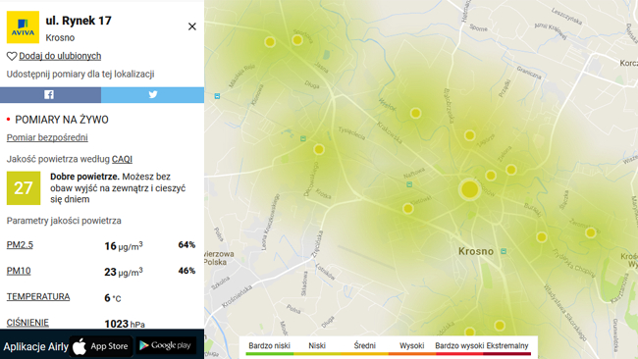Select sensor marker beside Zielona marker, left
Viewport: 638px width, 359px height.
pyautogui.click(x=491, y=176)
